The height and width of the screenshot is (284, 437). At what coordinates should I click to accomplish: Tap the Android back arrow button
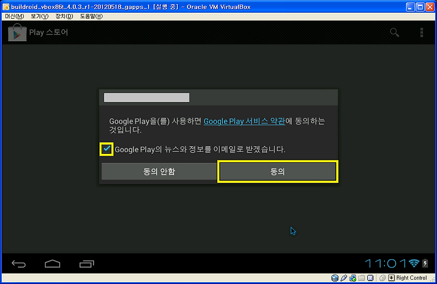[19, 263]
